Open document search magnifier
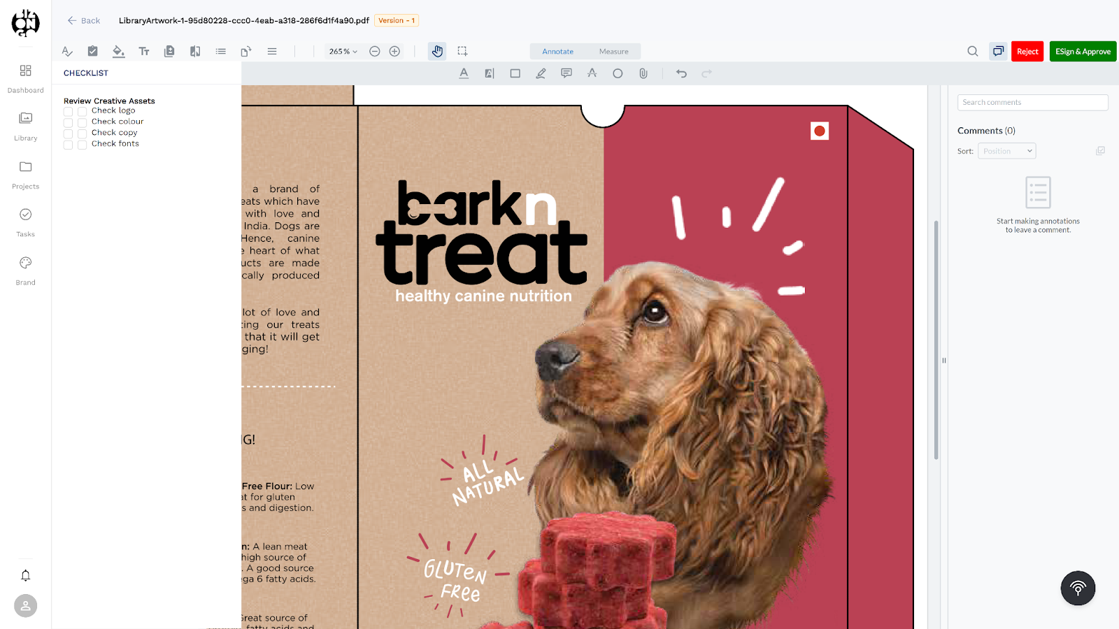 (x=973, y=51)
